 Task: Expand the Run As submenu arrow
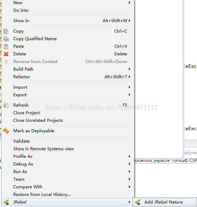coord(130,171)
